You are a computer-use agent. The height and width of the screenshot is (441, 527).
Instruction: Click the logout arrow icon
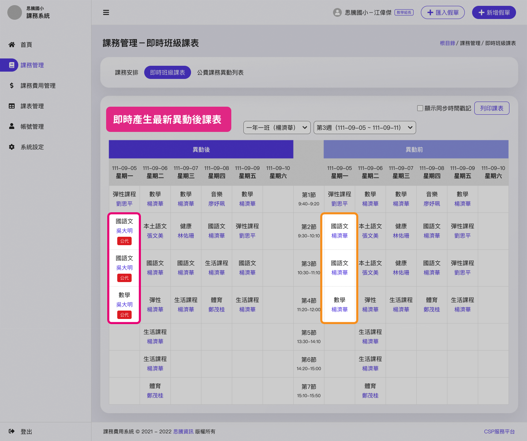[12, 431]
